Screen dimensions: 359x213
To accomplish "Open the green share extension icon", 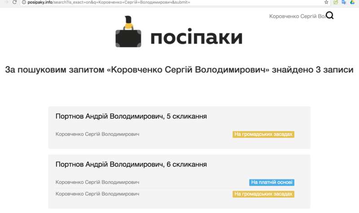I will coord(336,2).
